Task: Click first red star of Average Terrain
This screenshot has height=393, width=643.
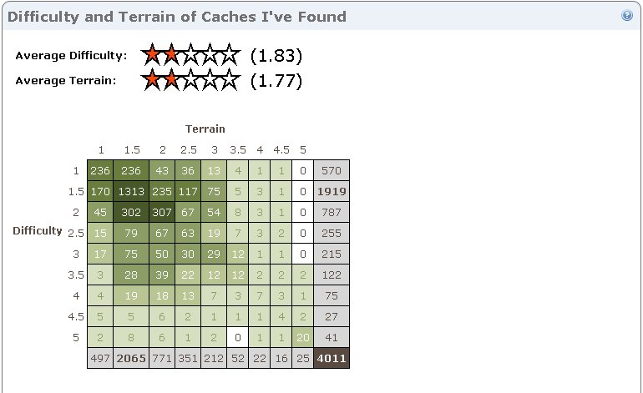Action: [x=151, y=81]
